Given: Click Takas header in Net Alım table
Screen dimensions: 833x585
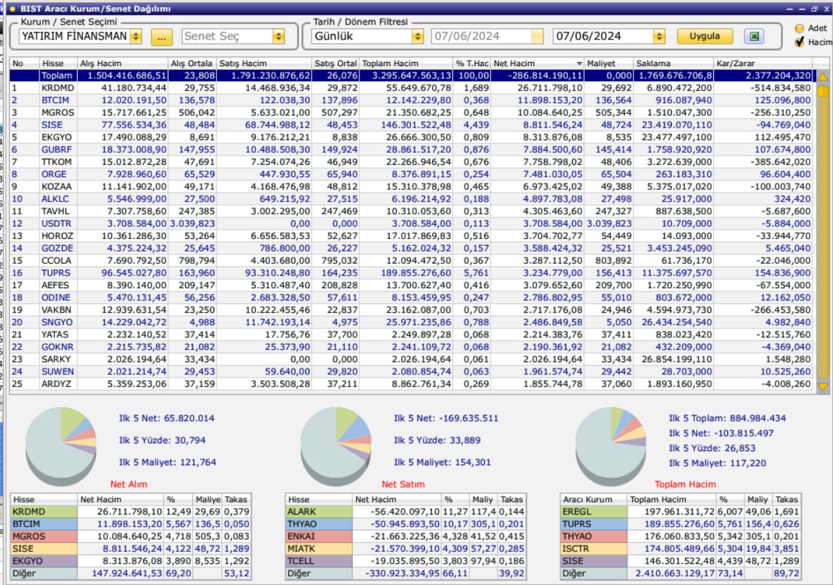Looking at the screenshot, I should [236, 500].
